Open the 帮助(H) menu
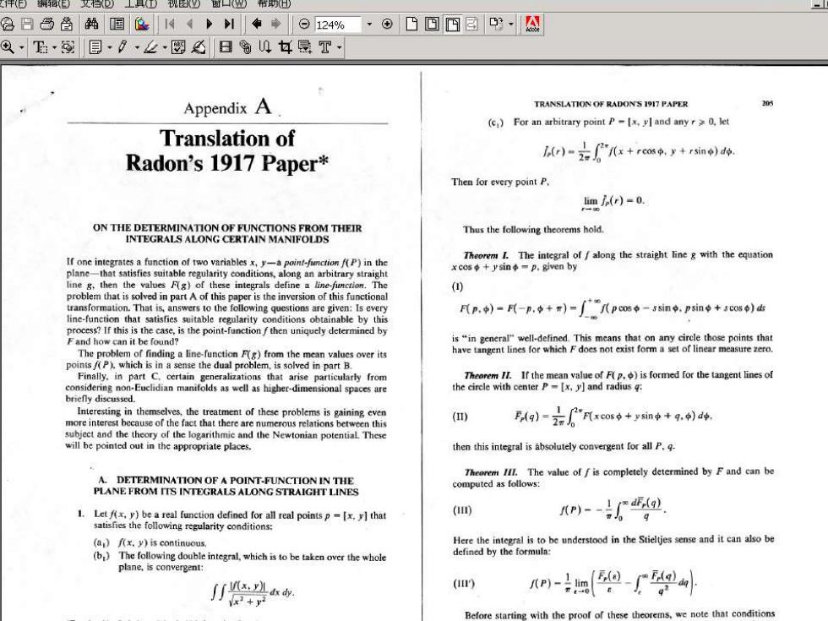The width and height of the screenshot is (828, 621). coord(273,3)
